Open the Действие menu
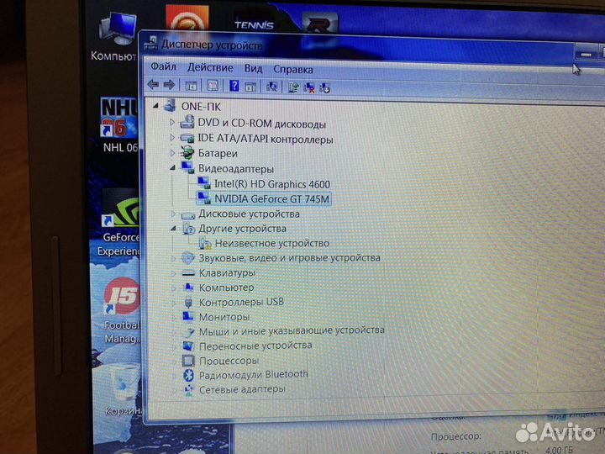The image size is (605, 454). pos(210,68)
